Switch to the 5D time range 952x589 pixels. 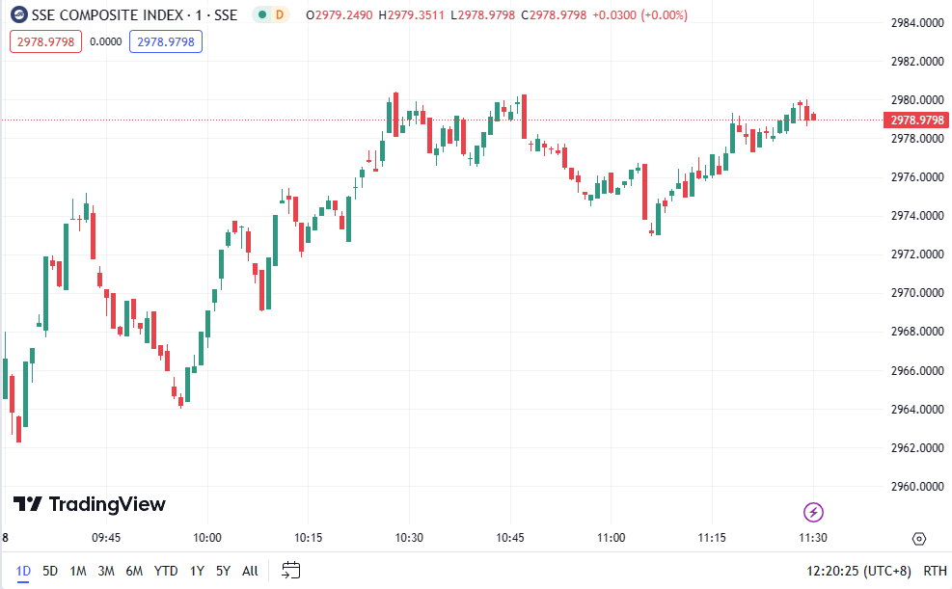50,571
